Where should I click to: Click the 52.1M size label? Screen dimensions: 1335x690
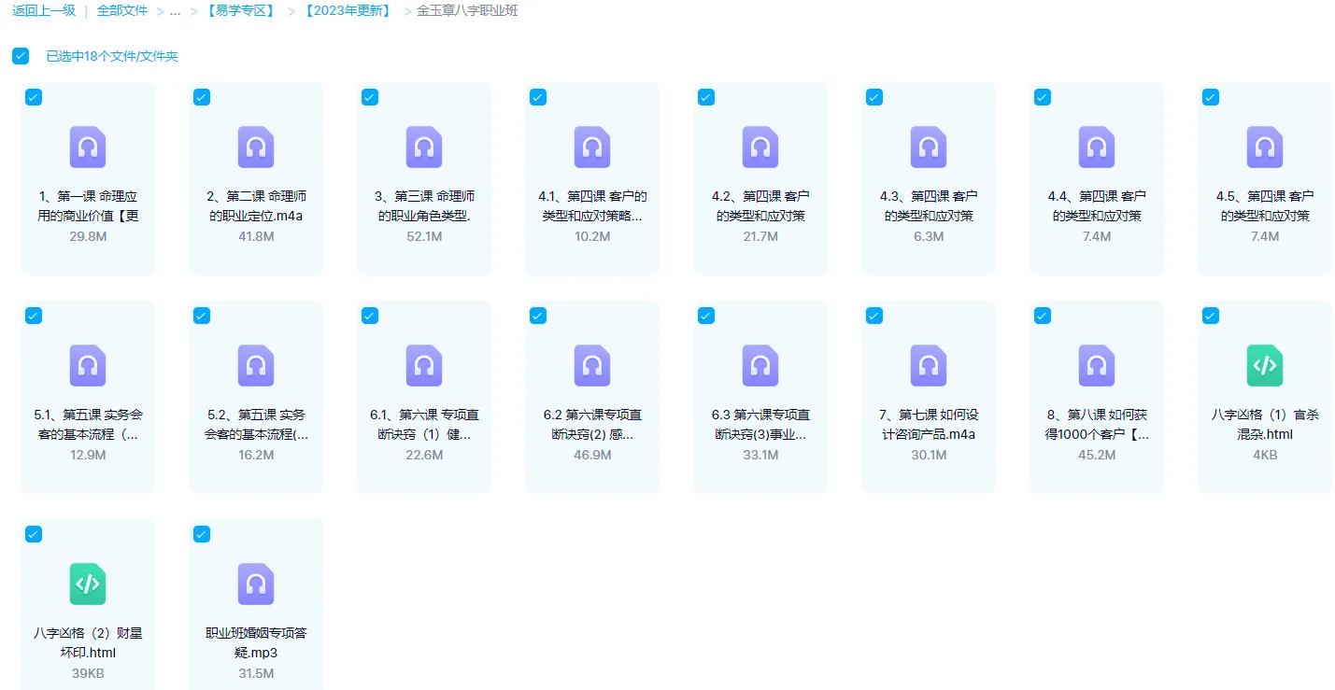424,236
